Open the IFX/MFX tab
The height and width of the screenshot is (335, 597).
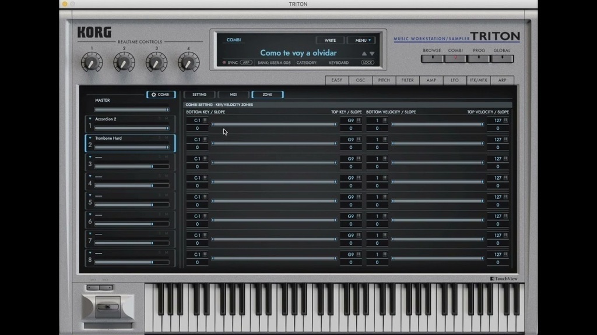coord(478,80)
